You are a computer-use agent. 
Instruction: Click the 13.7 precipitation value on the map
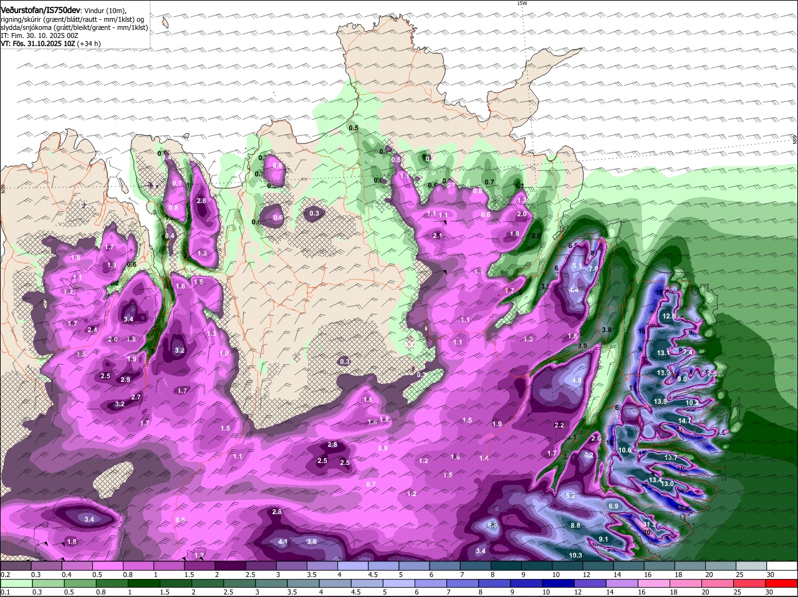671,458
